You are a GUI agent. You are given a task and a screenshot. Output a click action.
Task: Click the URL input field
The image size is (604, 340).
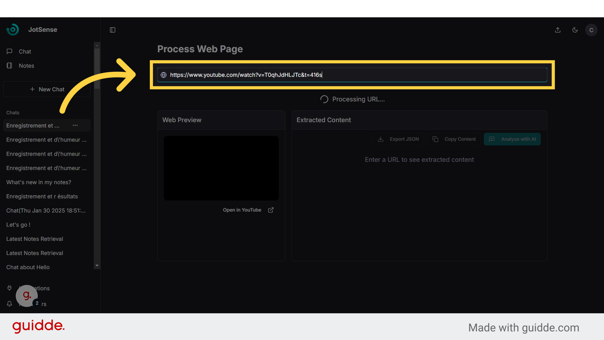point(352,75)
